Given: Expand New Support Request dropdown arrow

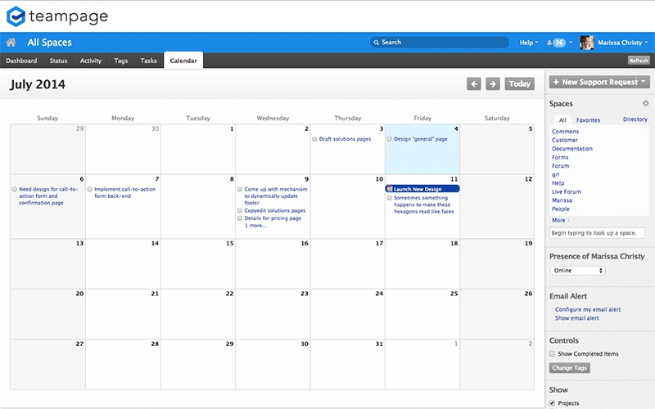Looking at the screenshot, I should point(644,82).
